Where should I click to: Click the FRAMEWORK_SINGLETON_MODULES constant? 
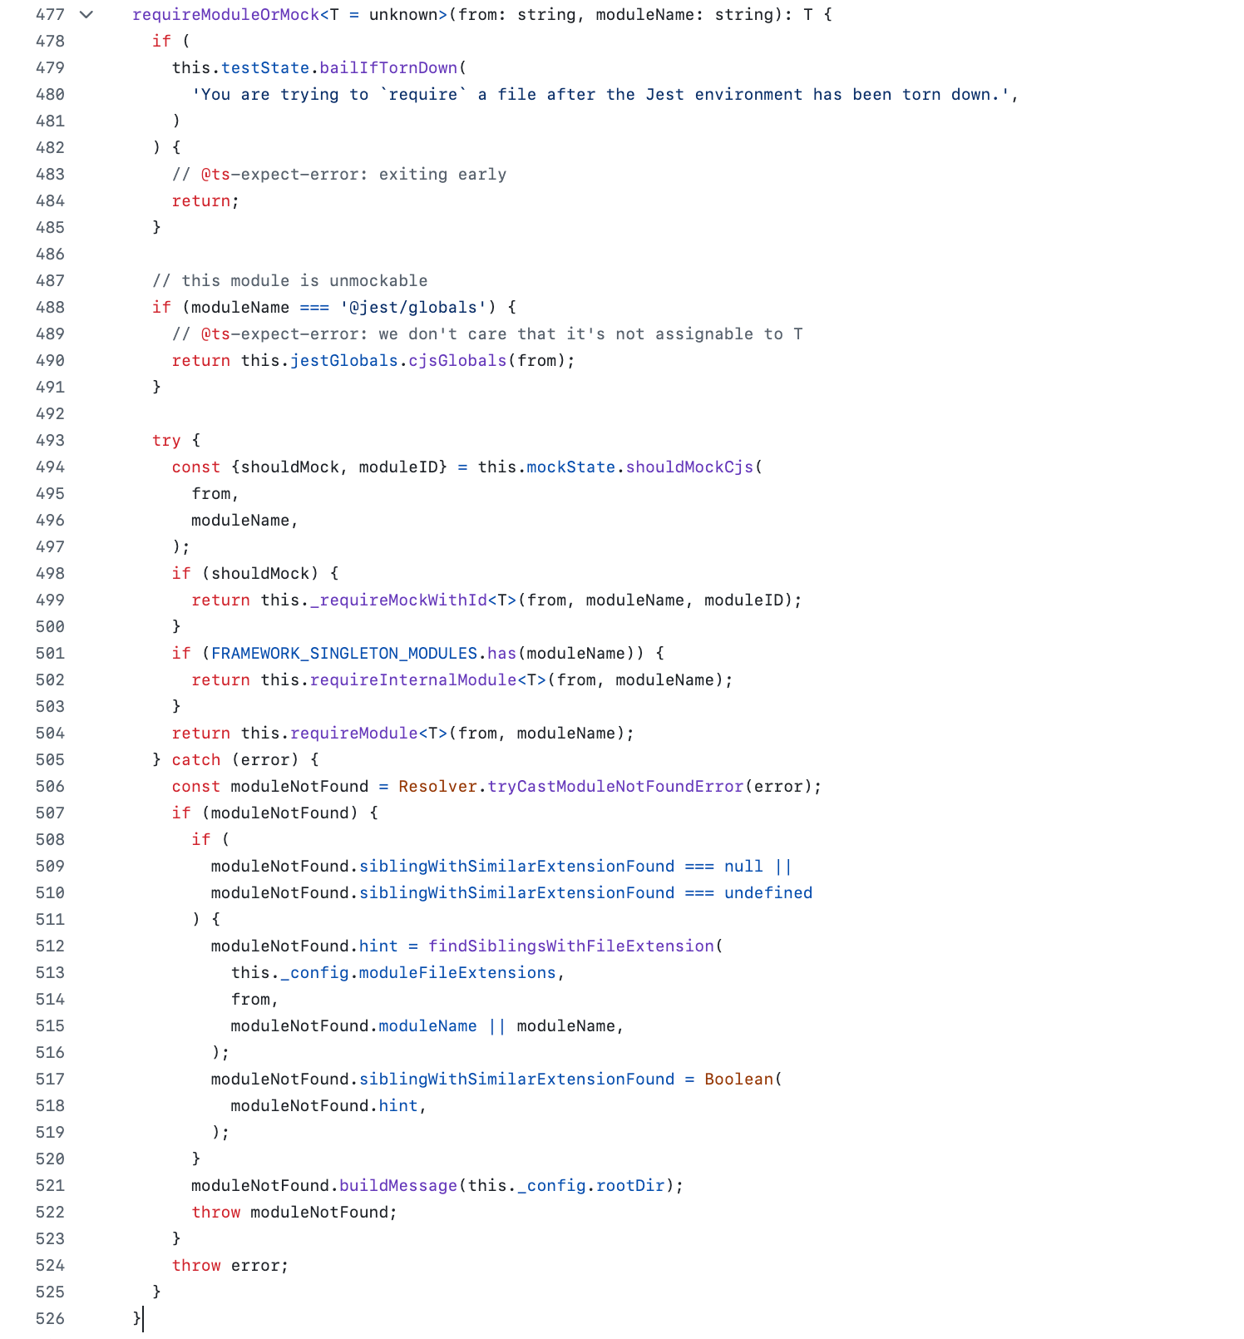344,653
